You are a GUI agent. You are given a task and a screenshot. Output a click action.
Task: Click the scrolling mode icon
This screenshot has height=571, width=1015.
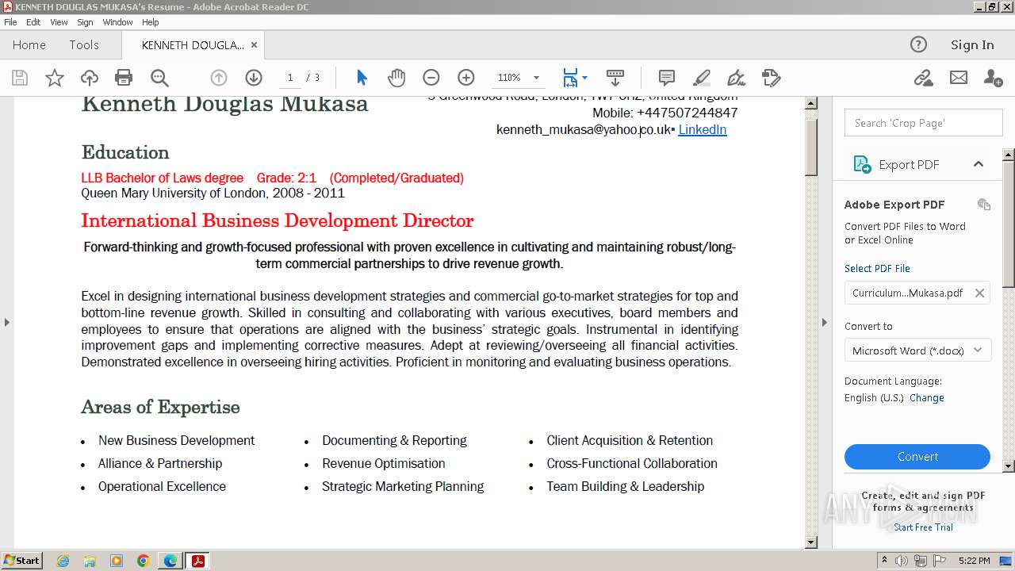coord(615,78)
